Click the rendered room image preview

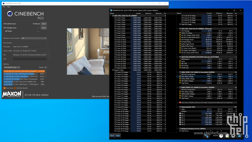(88, 52)
